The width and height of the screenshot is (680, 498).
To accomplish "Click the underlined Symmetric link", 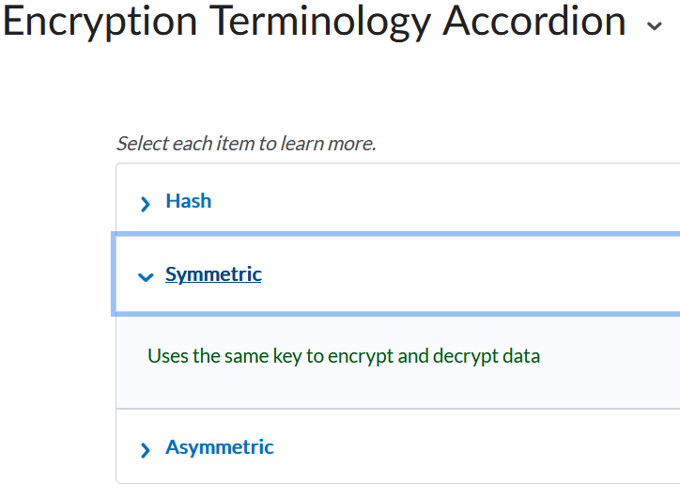I will (213, 274).
